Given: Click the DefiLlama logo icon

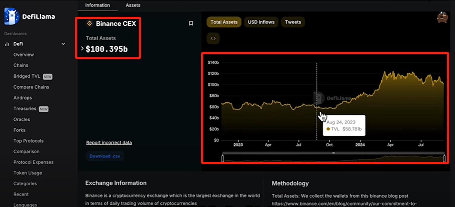Looking at the screenshot, I should 11,16.
